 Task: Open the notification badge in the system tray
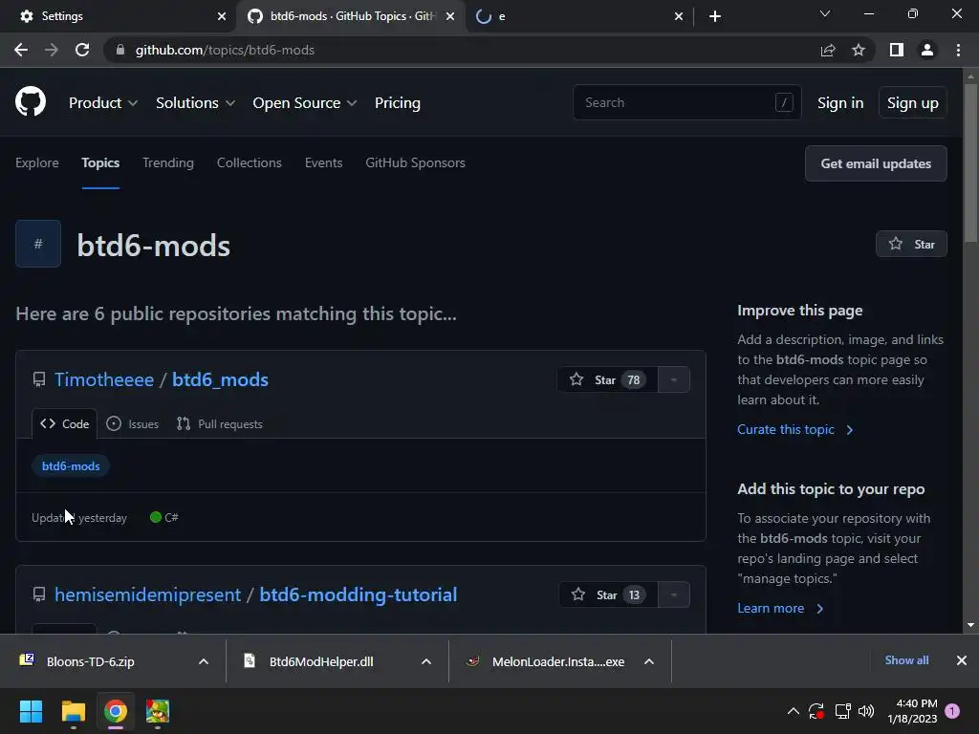coord(952,711)
